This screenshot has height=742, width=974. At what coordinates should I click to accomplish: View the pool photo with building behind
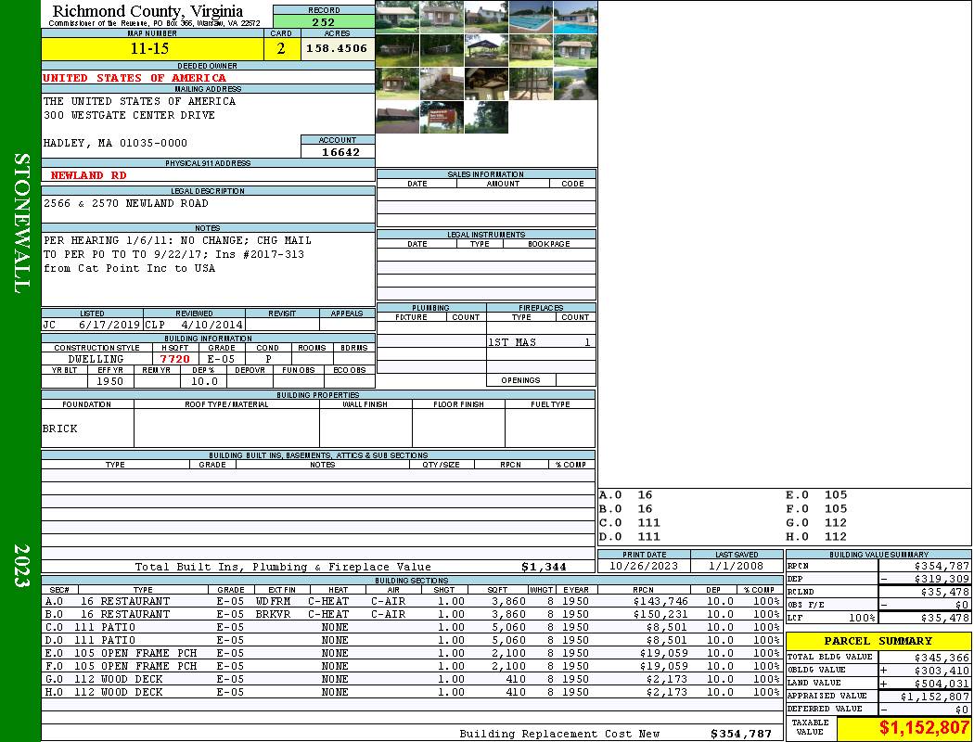(x=575, y=17)
